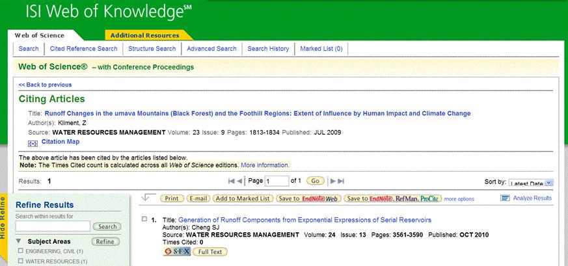Click Save to EndNote Web button
Viewport: 568px width, 266px height.
[x=308, y=198]
